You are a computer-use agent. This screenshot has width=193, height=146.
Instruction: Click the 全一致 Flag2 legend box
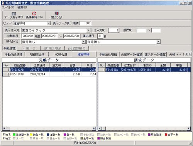(x=14, y=138)
